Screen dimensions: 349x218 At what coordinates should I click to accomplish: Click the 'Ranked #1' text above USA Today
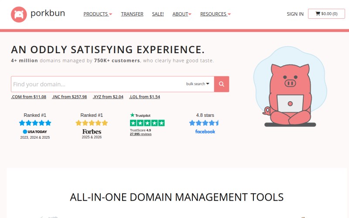35,115
